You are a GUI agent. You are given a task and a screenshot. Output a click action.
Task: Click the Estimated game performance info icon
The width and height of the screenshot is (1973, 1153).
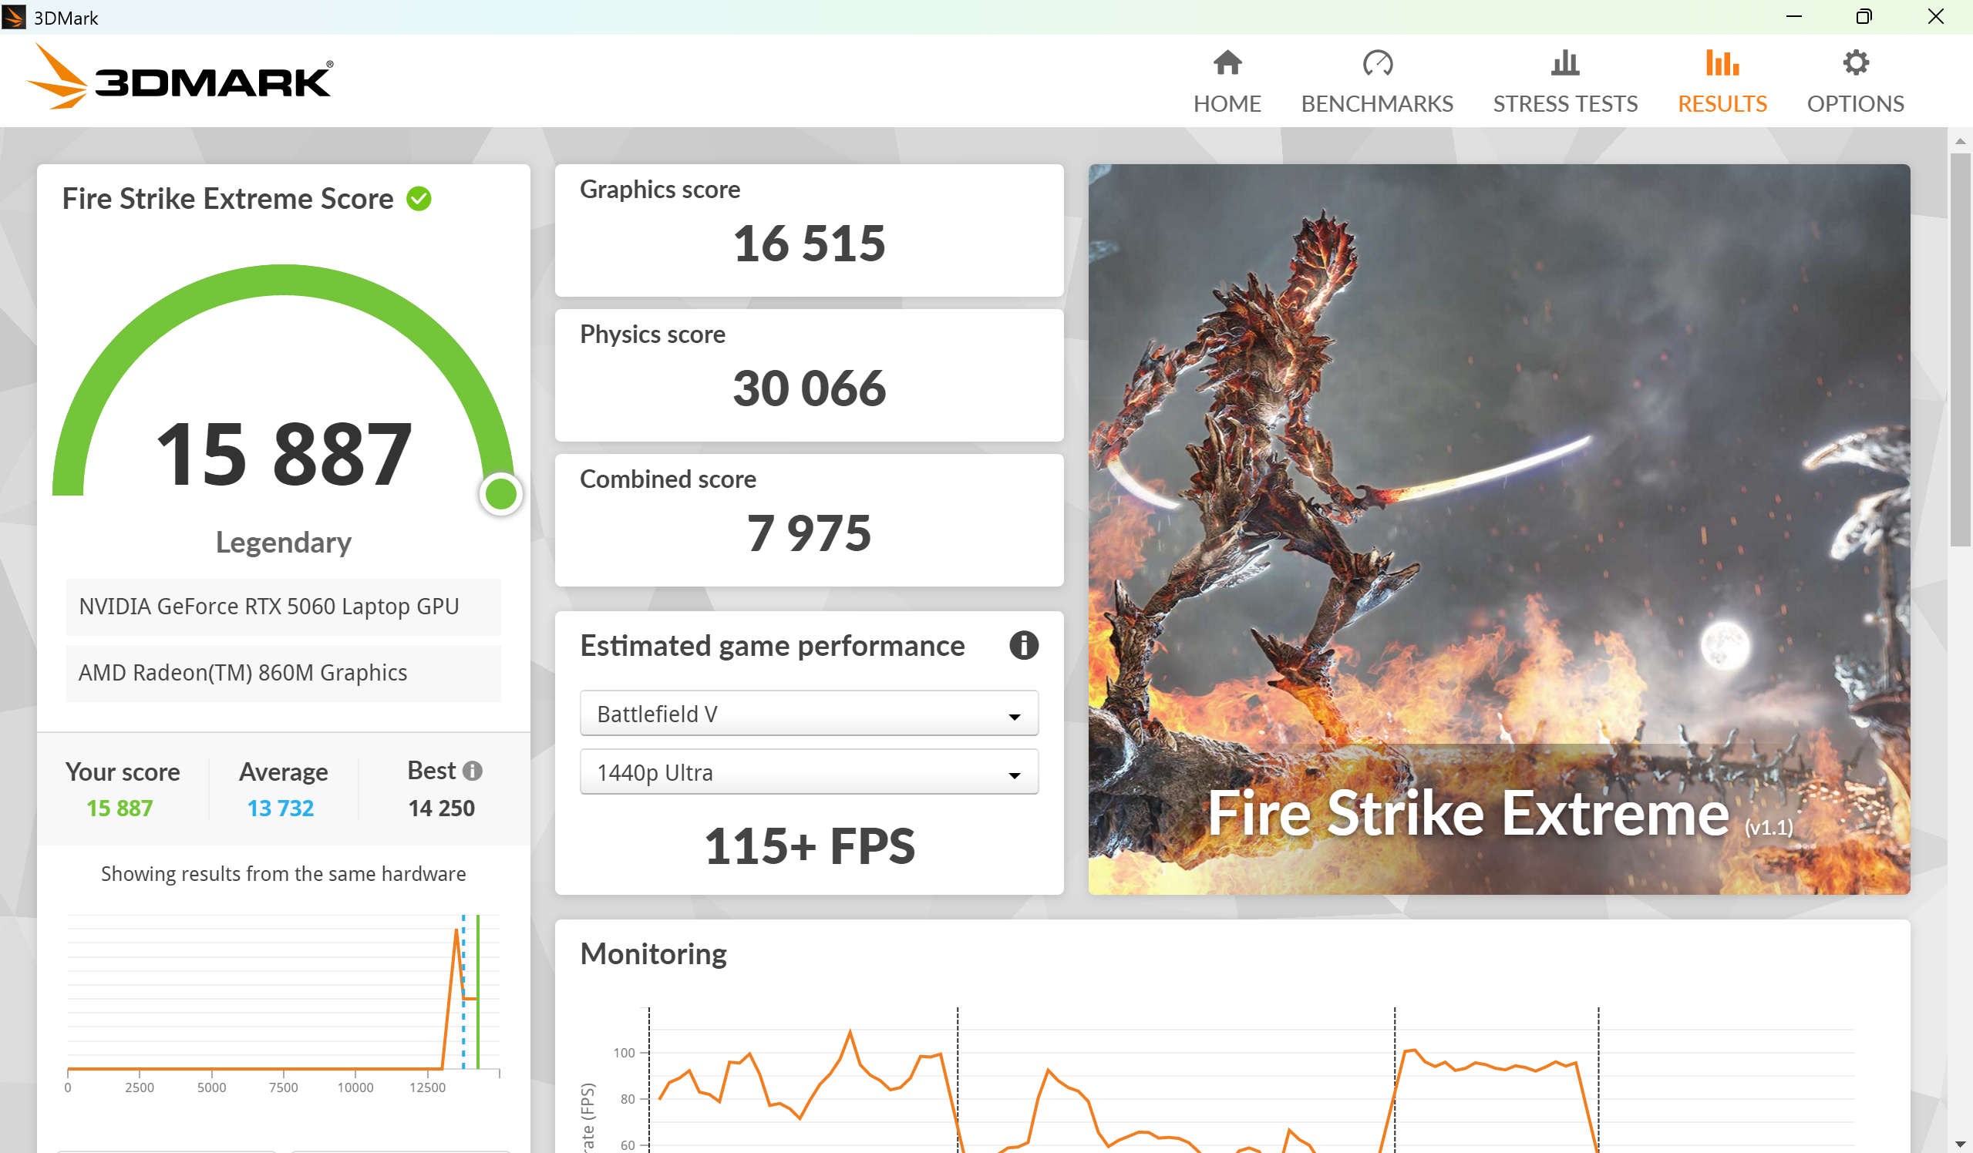pos(1022,646)
